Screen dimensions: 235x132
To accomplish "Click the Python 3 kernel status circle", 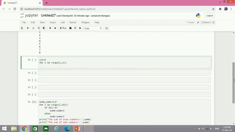I will click(x=214, y=22).
